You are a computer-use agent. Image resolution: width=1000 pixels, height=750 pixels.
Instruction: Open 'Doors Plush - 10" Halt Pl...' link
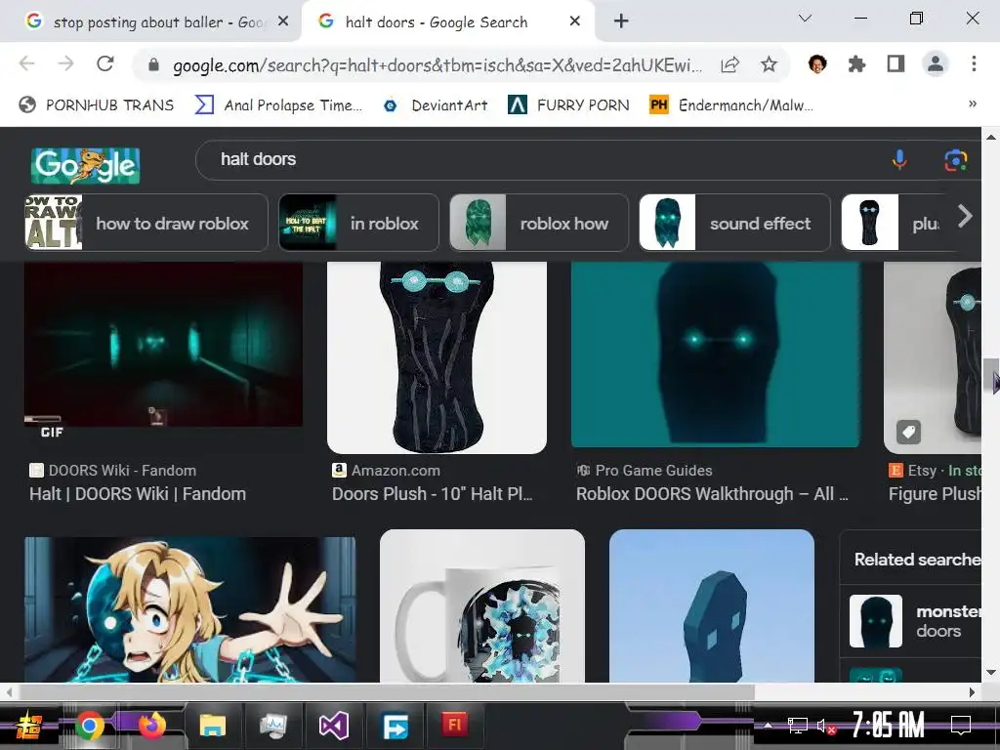[x=433, y=494]
